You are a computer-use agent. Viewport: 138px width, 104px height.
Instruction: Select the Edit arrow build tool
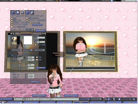pyautogui.click(x=22, y=12)
